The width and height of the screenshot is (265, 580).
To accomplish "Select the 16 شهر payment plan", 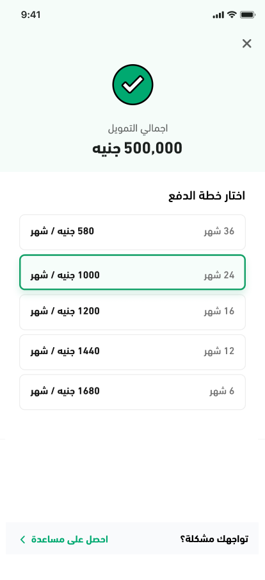I will pos(132,312).
